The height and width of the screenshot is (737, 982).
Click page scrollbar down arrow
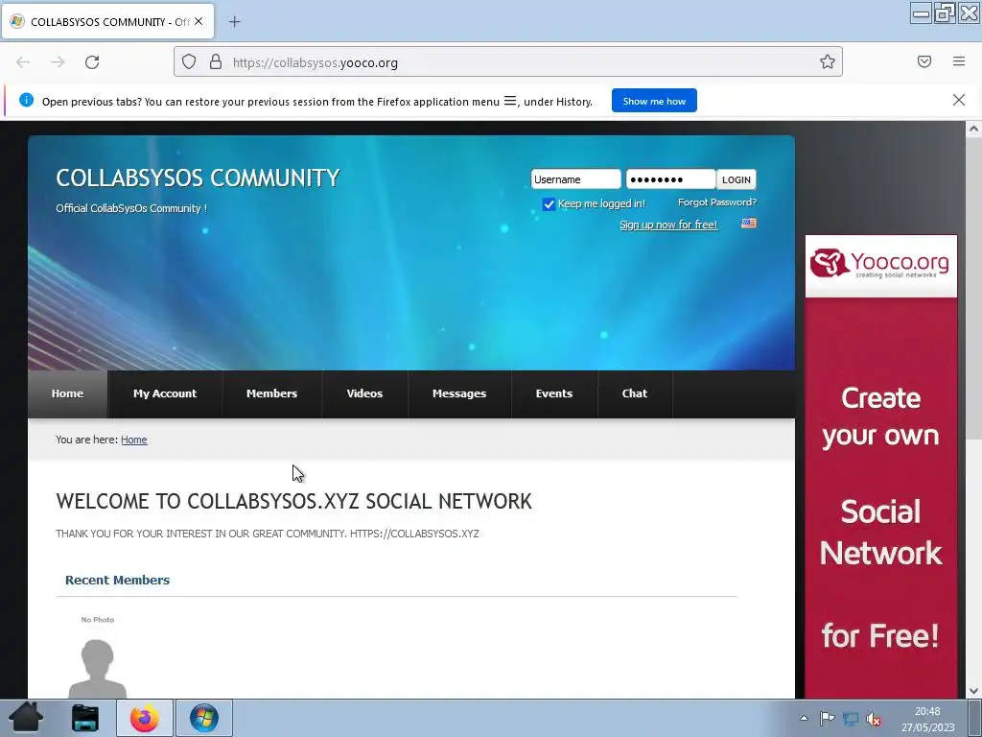click(x=973, y=691)
